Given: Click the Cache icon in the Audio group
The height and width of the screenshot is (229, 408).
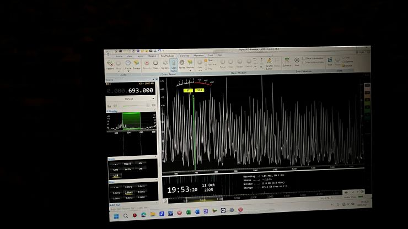Looking at the screenshot, I should (127, 64).
